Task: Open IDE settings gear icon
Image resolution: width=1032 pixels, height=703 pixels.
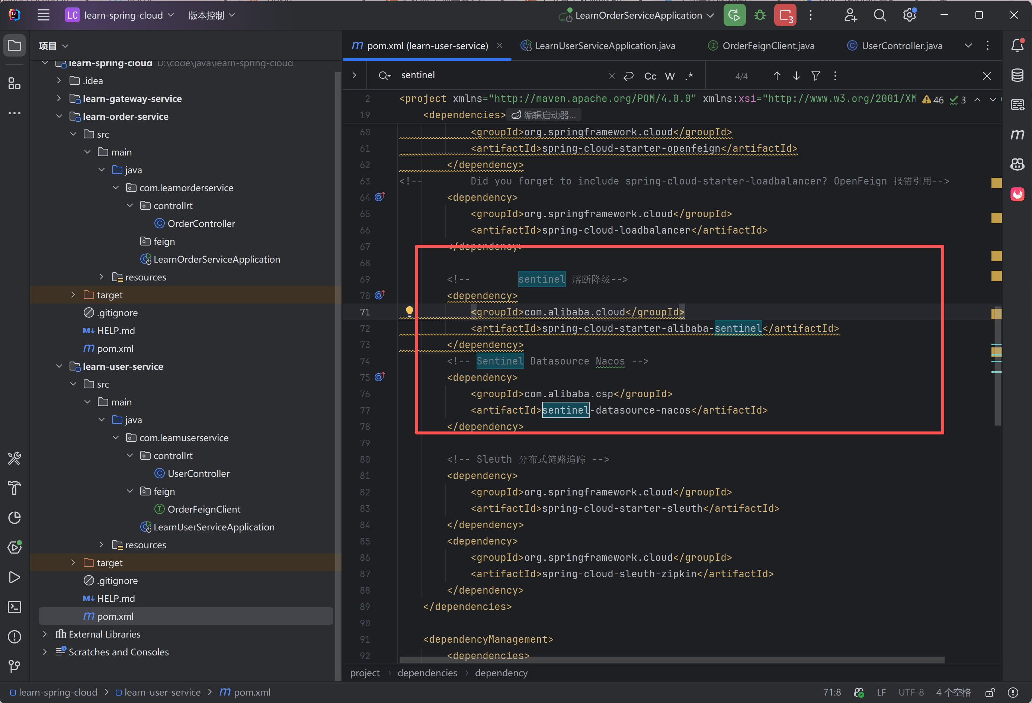Action: coord(910,15)
